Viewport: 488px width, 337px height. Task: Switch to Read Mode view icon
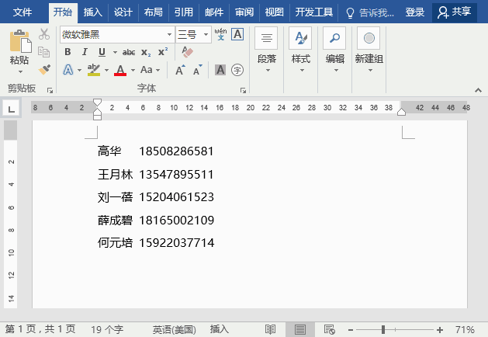click(270, 329)
